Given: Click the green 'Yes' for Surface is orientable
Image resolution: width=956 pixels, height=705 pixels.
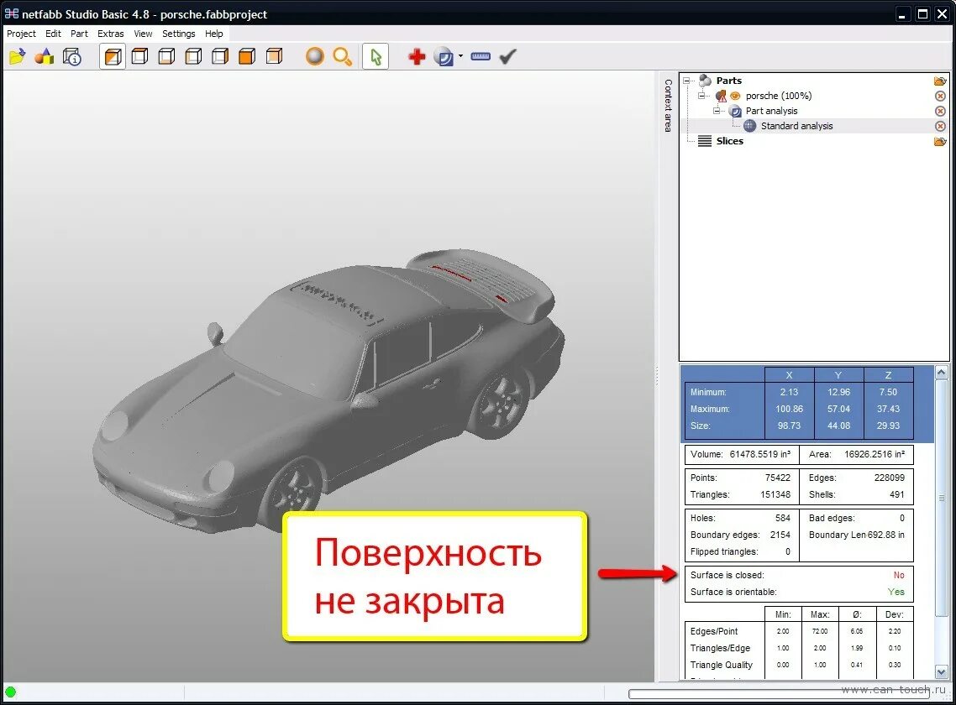Looking at the screenshot, I should coord(896,592).
